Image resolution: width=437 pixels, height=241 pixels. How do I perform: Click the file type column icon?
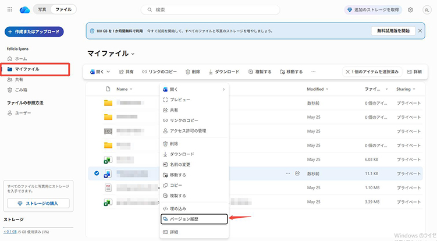pos(108,89)
